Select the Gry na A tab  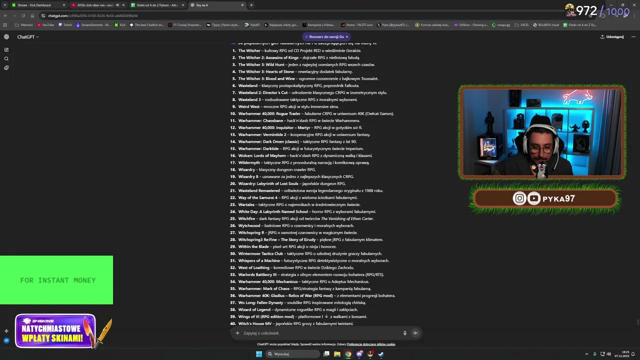tap(216, 5)
